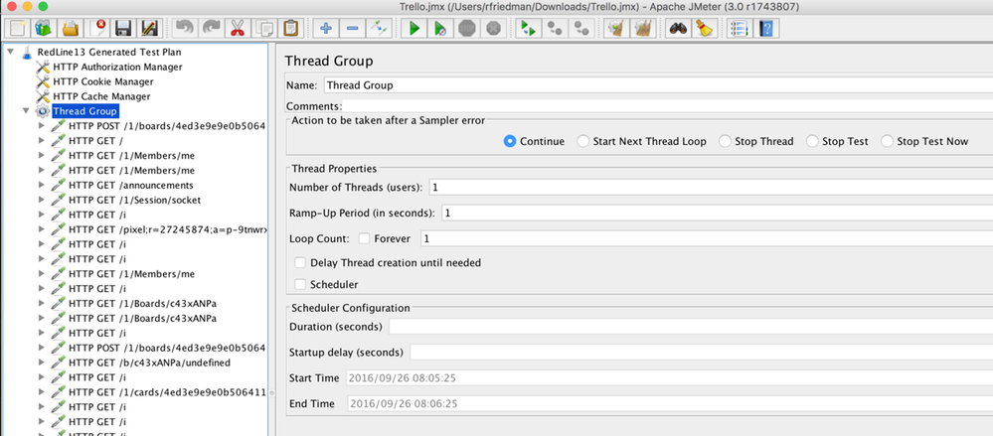Select the Stop Thread radio button

pyautogui.click(x=725, y=141)
